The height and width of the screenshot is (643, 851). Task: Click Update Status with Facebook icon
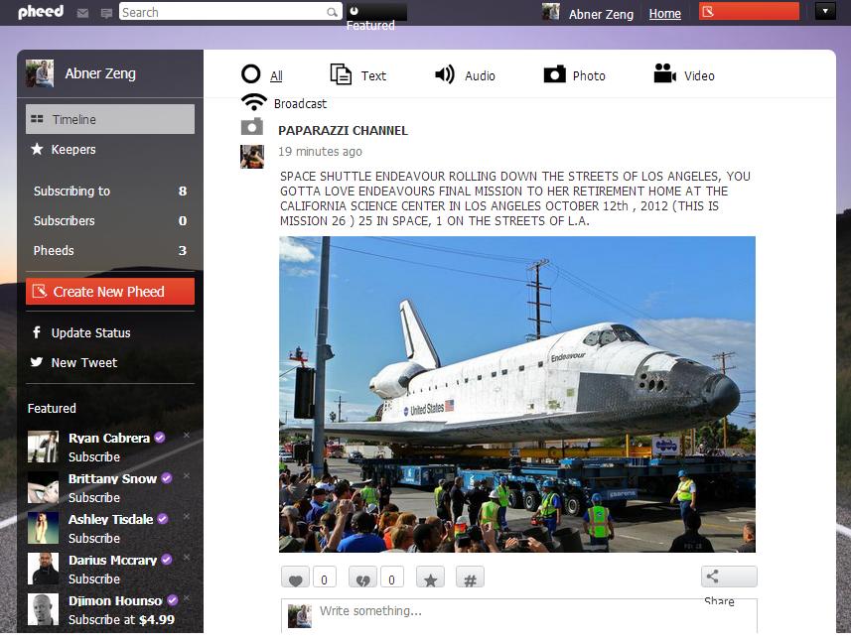(81, 332)
